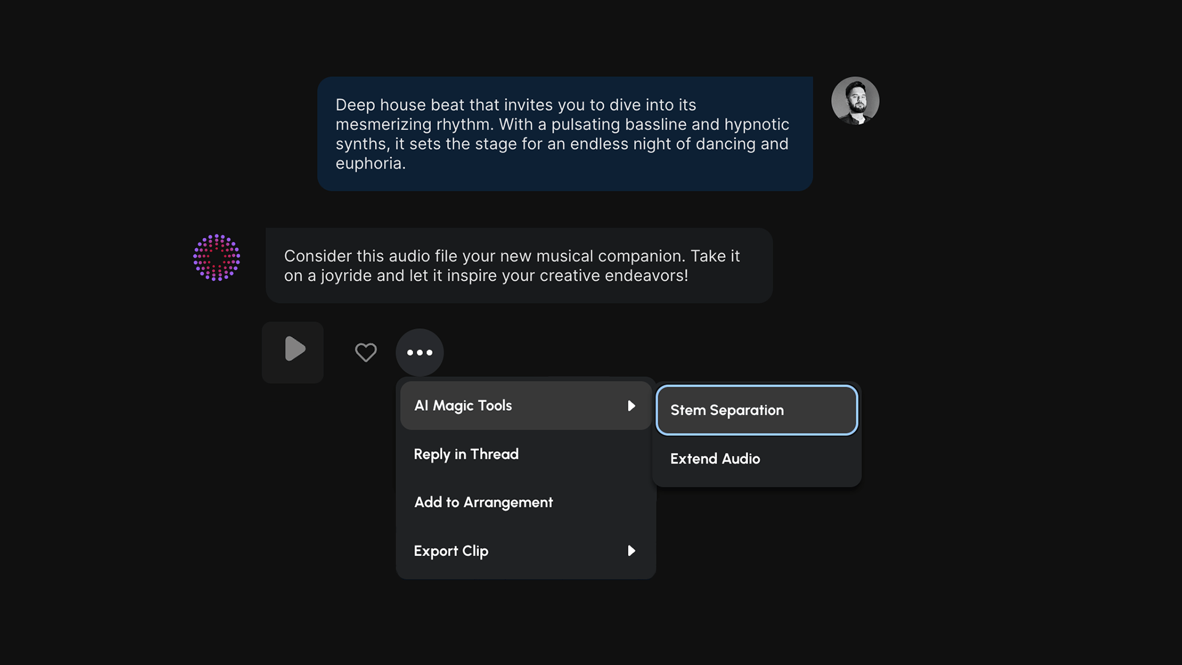
Task: Click 'creative endeavors!' text in AI reply
Action: [x=613, y=276]
